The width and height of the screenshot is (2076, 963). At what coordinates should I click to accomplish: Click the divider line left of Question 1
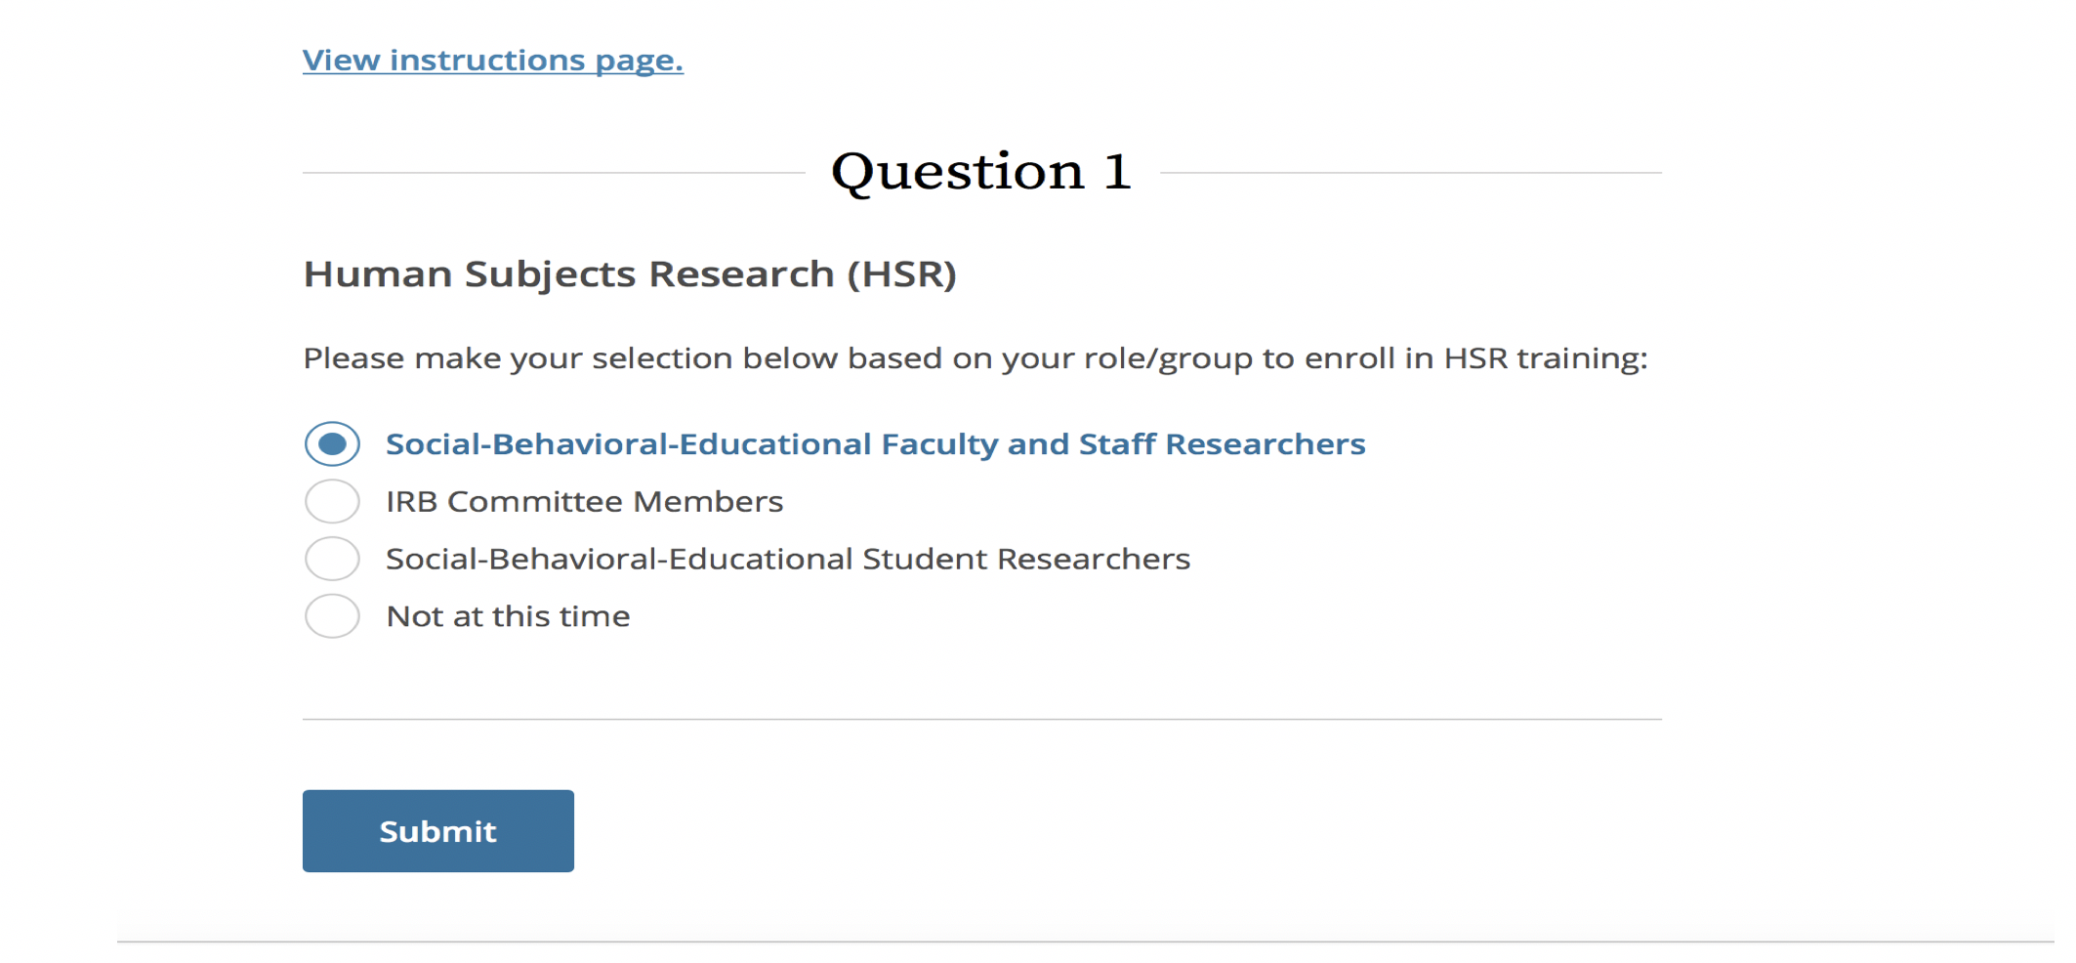click(x=553, y=173)
